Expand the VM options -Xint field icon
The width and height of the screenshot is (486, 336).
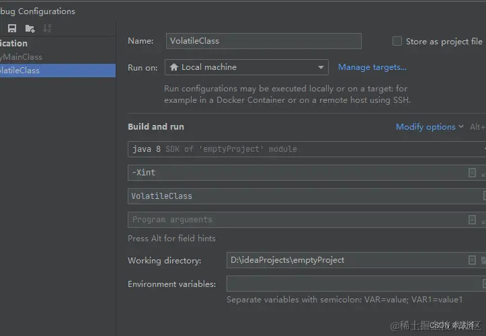point(483,173)
